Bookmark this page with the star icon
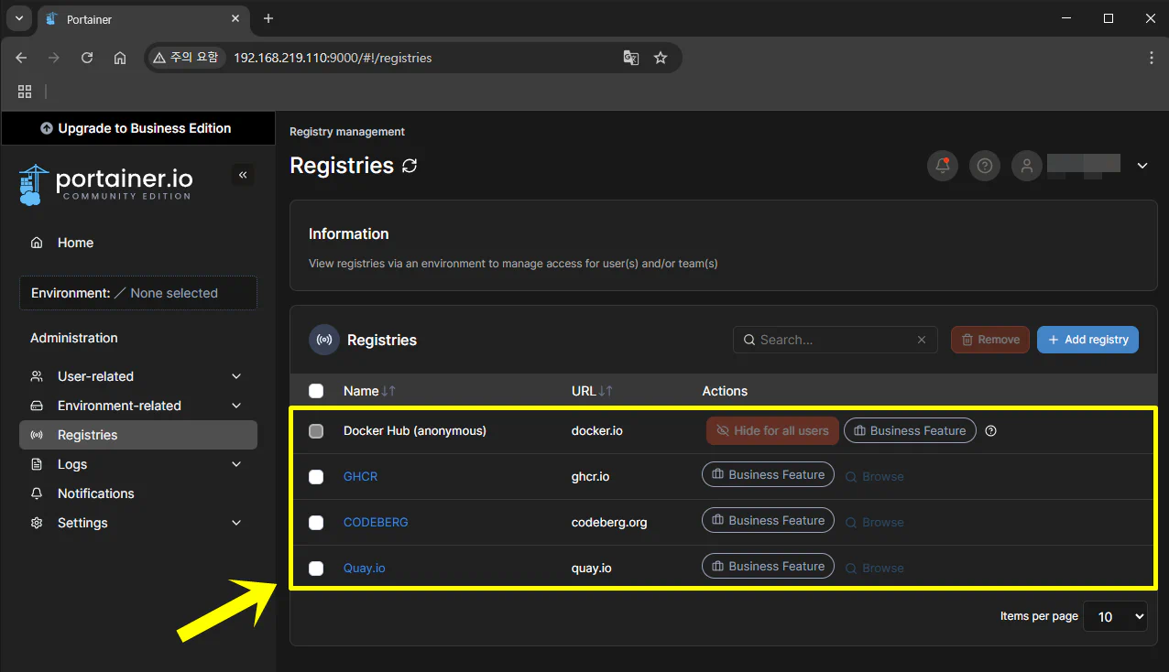This screenshot has width=1169, height=672. [661, 58]
